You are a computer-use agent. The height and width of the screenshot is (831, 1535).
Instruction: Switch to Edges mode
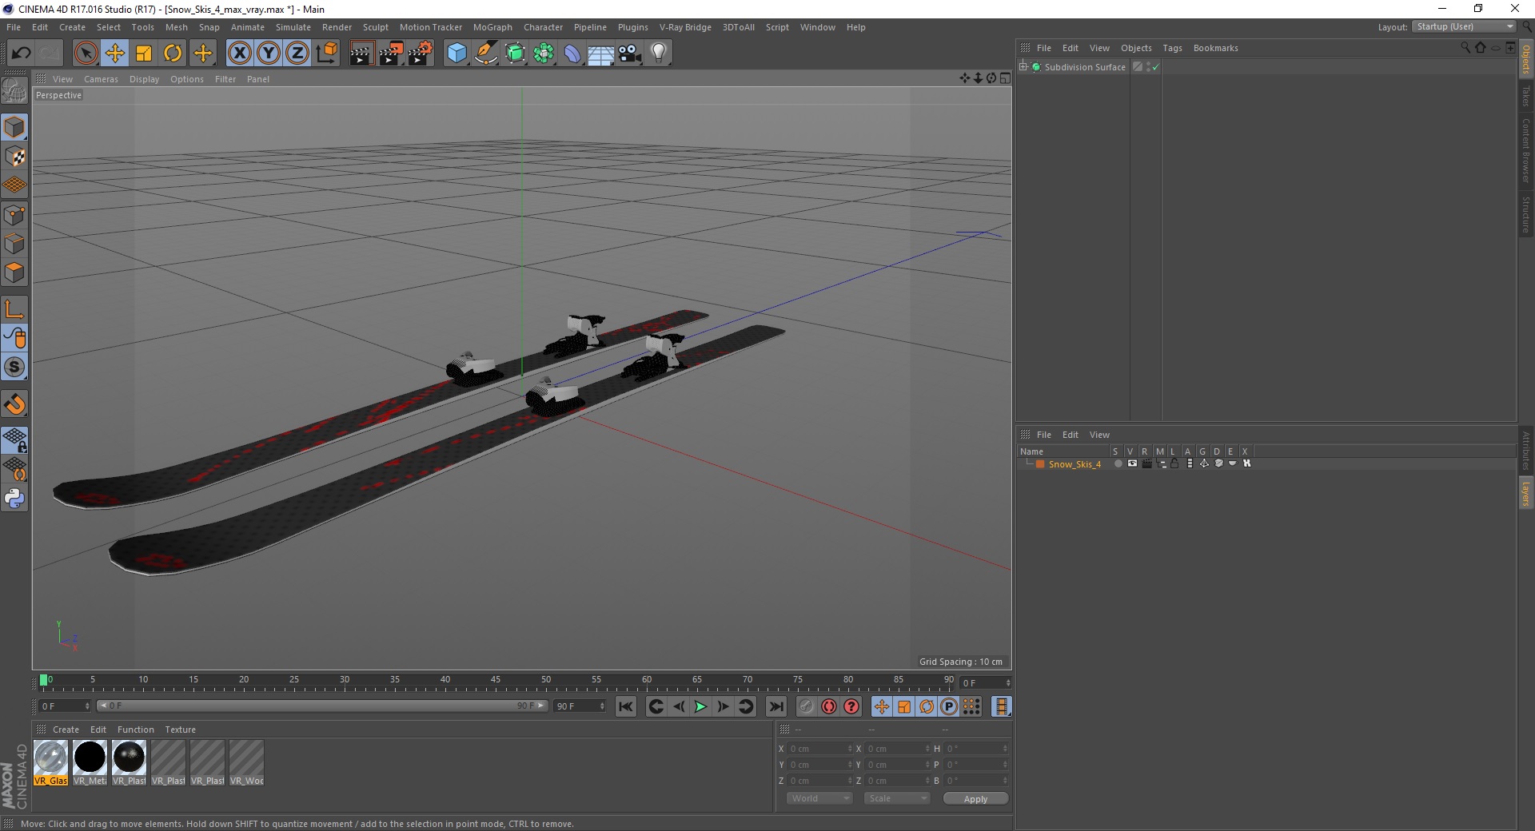pos(14,244)
